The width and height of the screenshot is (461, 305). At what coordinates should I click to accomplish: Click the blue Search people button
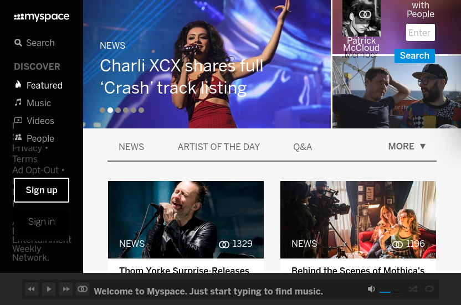click(x=414, y=55)
